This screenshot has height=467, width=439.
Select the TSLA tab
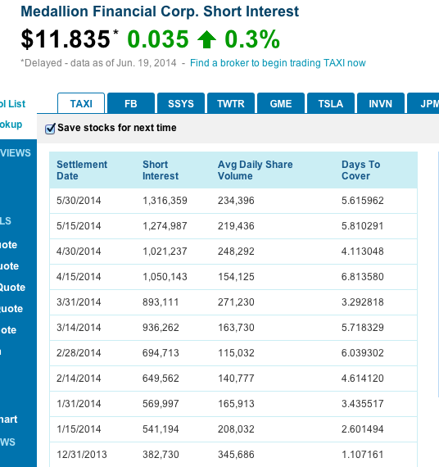[331, 103]
